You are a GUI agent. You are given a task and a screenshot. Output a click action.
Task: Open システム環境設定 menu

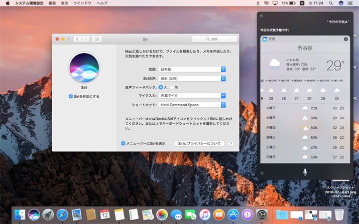[x=29, y=3]
